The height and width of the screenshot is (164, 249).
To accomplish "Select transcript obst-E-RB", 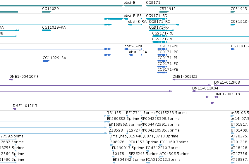I will pos(133,16).
